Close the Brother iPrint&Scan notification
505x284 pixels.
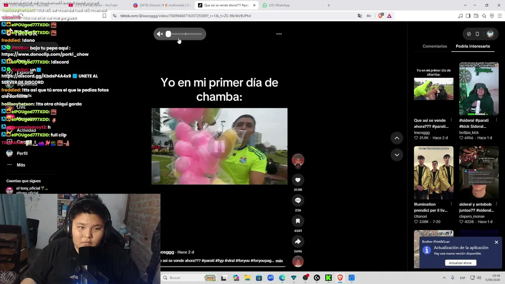coord(496,242)
